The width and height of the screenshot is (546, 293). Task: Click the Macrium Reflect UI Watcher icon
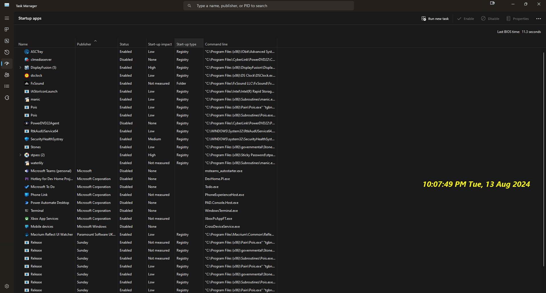(x=27, y=235)
